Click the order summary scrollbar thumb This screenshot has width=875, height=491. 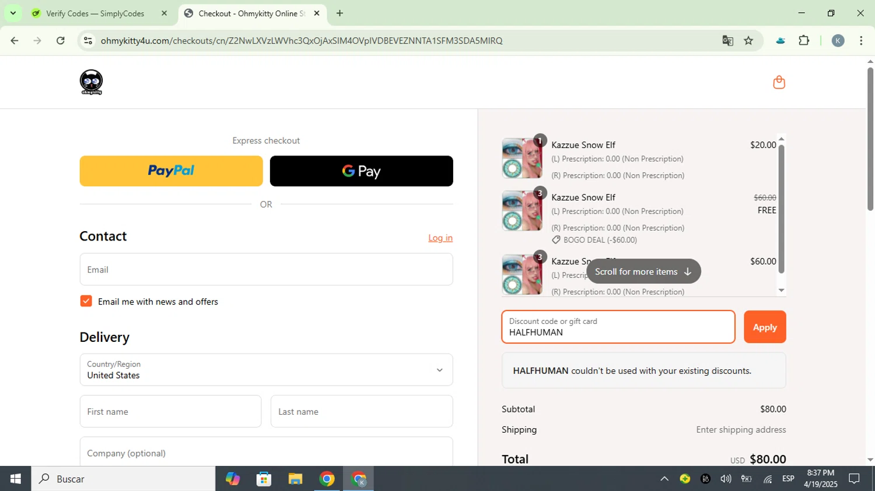point(782,209)
